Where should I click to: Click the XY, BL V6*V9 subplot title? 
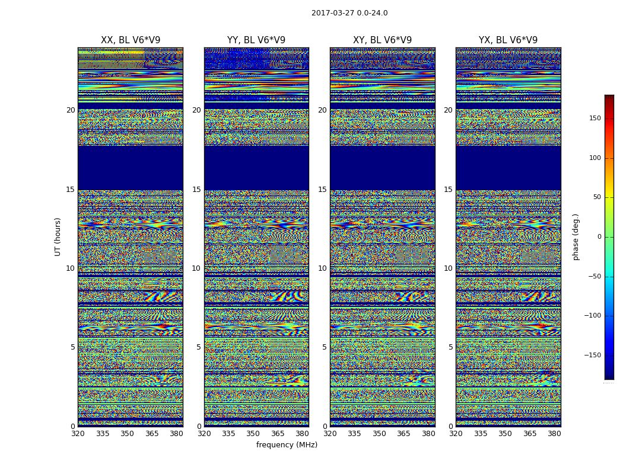tap(382, 40)
